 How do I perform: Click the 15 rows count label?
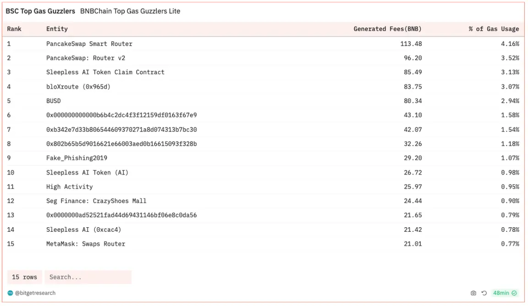[x=24, y=277]
